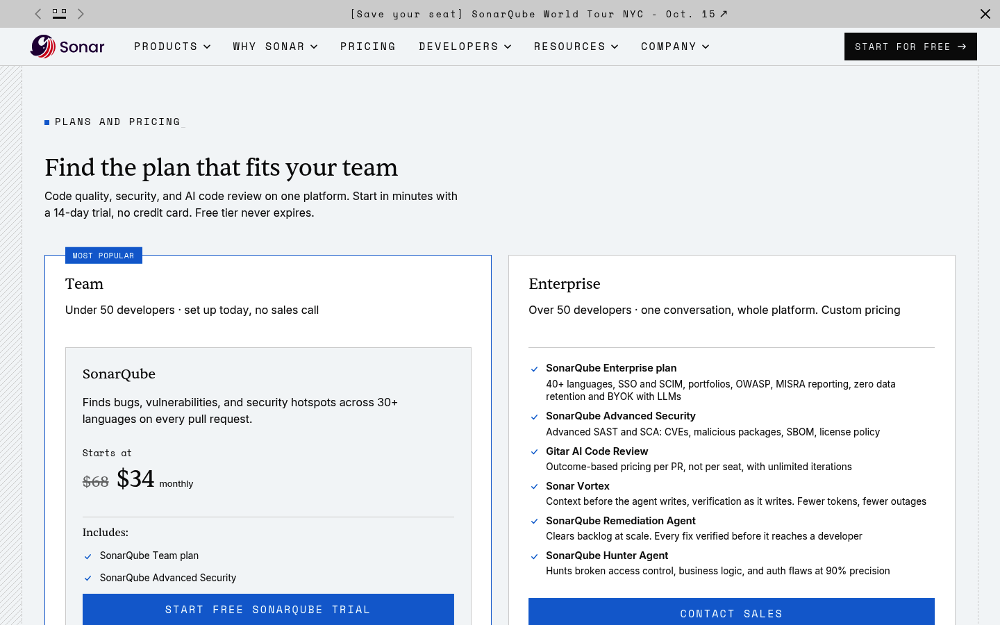
Task: Open the Save your seat World Tour NYC link
Action: pyautogui.click(x=539, y=14)
